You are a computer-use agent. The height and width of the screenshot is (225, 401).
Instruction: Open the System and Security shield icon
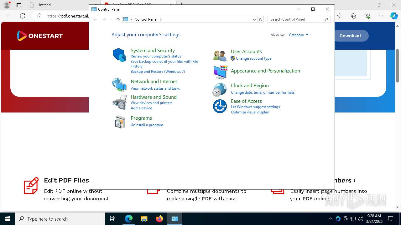119,55
